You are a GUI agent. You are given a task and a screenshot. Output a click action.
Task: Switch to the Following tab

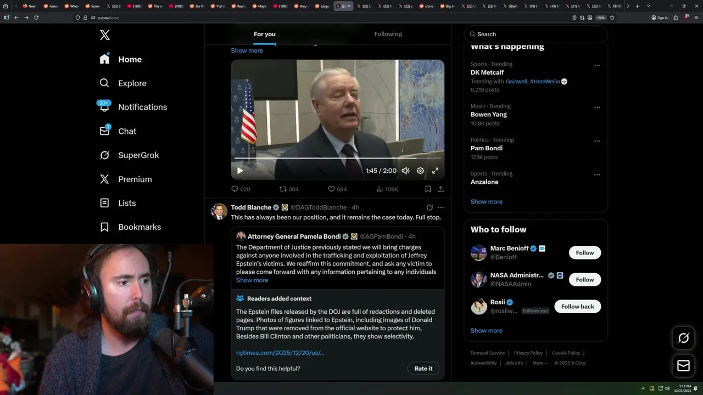coord(388,34)
